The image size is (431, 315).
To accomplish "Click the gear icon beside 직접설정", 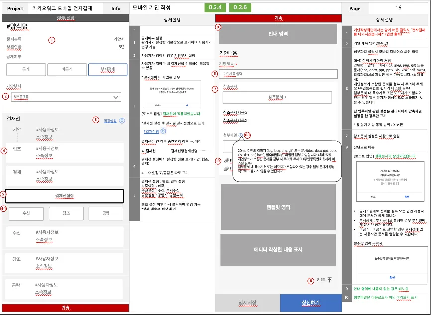I will [122, 121].
